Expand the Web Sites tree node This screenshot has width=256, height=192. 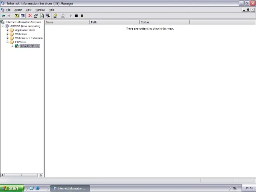[7, 34]
